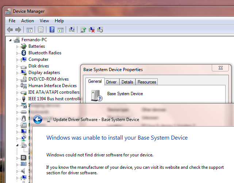Click the IDE ATA/ATAPI controllers icon
Viewport: 234px width, 183px height.
click(24, 93)
